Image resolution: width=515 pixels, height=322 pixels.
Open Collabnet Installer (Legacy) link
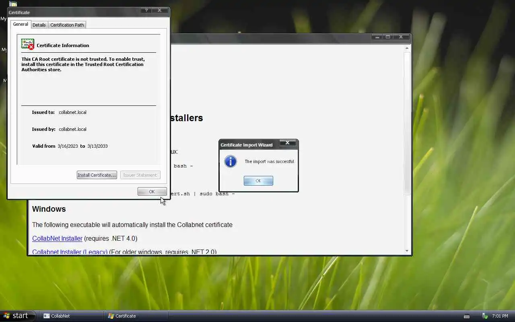click(x=70, y=252)
